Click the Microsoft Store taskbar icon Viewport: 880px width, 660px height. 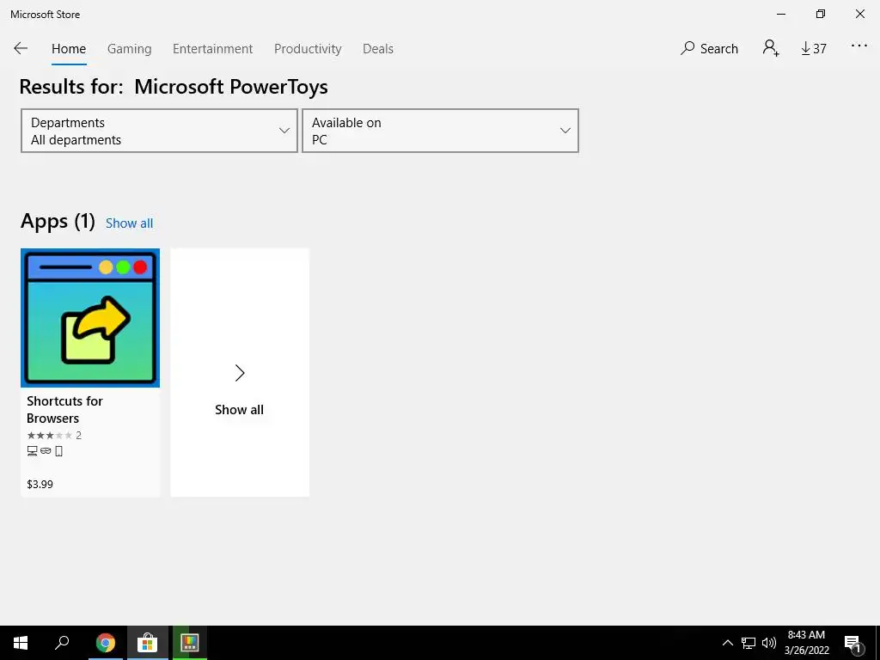pos(147,643)
